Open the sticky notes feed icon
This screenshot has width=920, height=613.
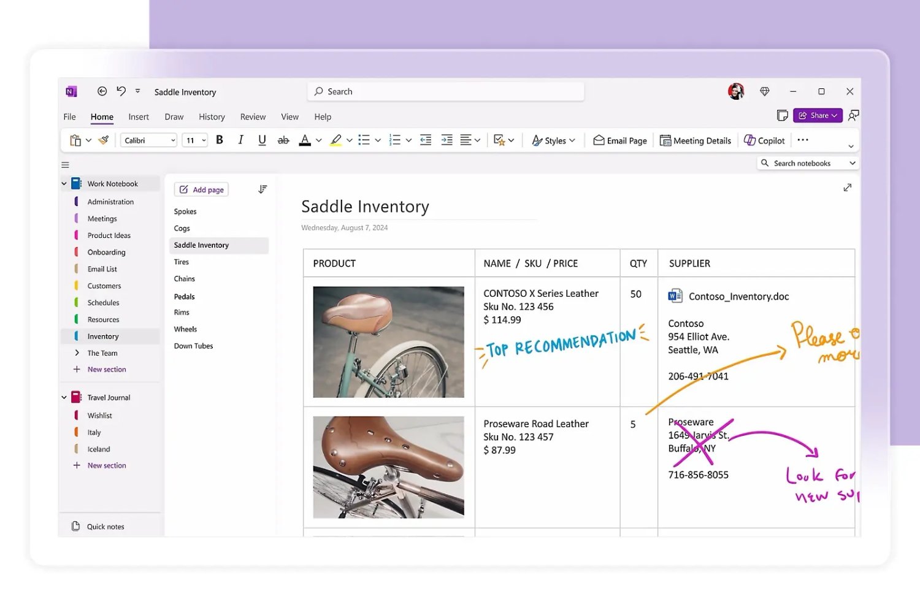pos(782,116)
